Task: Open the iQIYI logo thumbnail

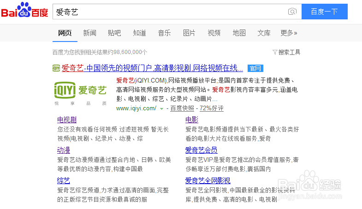Action: coord(80,94)
